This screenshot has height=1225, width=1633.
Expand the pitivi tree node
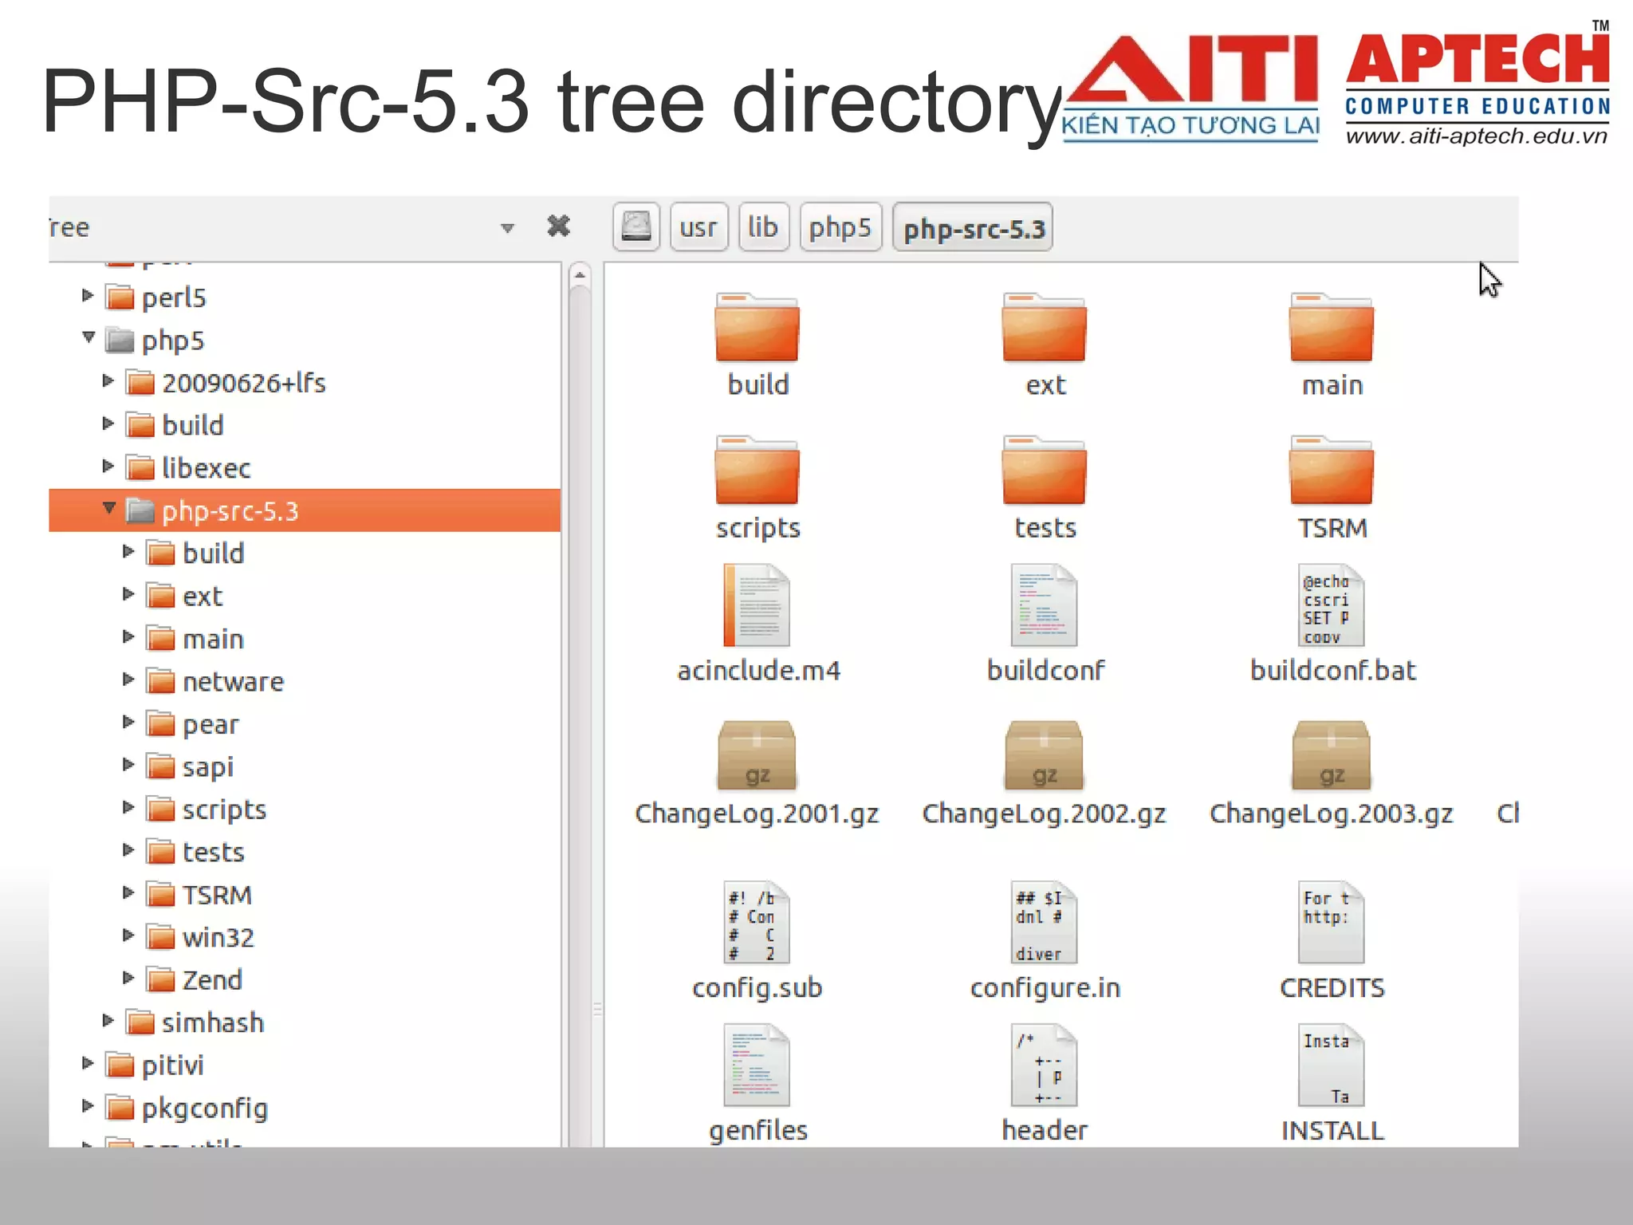point(88,1063)
